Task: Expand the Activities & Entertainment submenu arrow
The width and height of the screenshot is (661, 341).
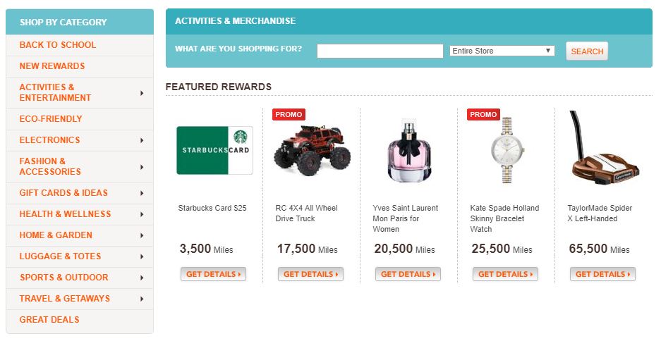Action: (142, 92)
